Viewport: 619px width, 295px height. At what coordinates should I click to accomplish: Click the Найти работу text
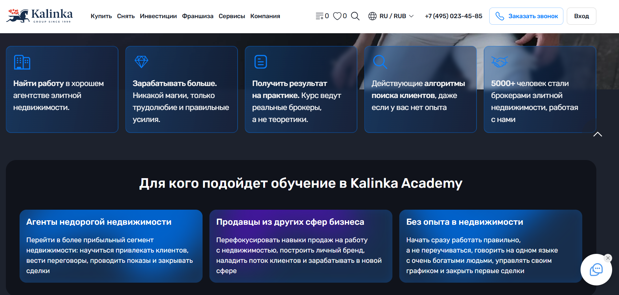38,83
